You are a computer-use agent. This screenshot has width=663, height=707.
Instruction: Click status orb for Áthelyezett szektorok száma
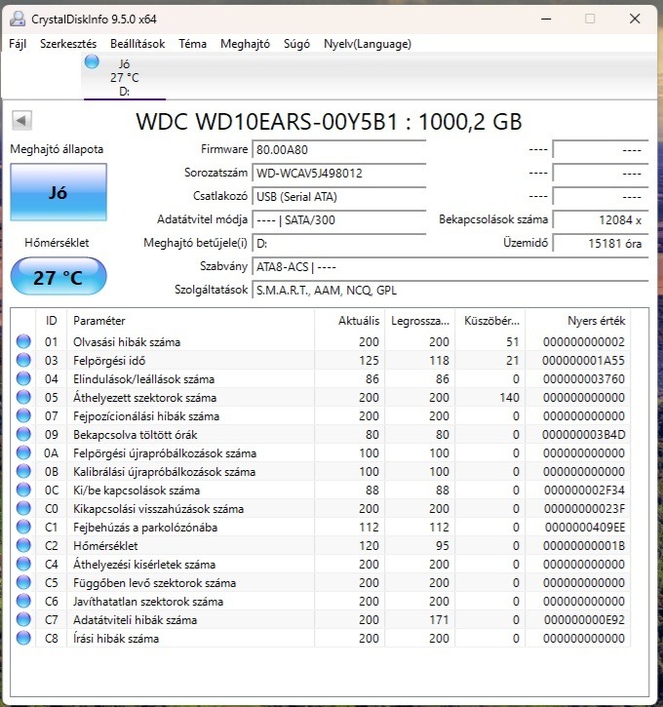(23, 397)
